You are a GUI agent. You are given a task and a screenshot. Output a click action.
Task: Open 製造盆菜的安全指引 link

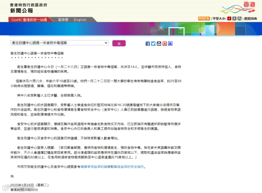pos(129,167)
